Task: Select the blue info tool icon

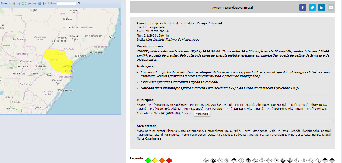Action: tap(40, 4)
